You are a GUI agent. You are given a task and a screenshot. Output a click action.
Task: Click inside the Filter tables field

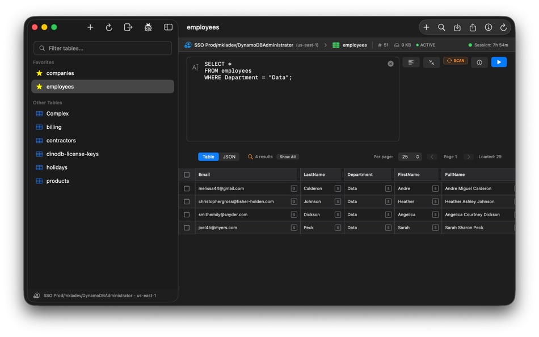pos(102,48)
